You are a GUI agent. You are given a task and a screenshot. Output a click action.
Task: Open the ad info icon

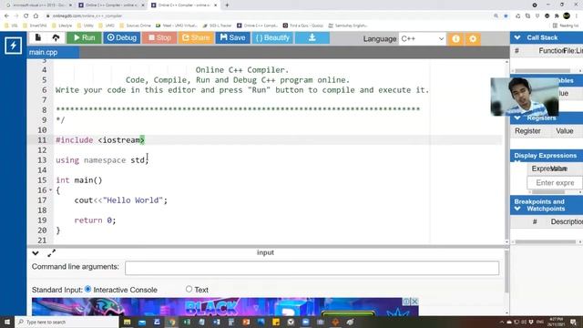pos(407,302)
